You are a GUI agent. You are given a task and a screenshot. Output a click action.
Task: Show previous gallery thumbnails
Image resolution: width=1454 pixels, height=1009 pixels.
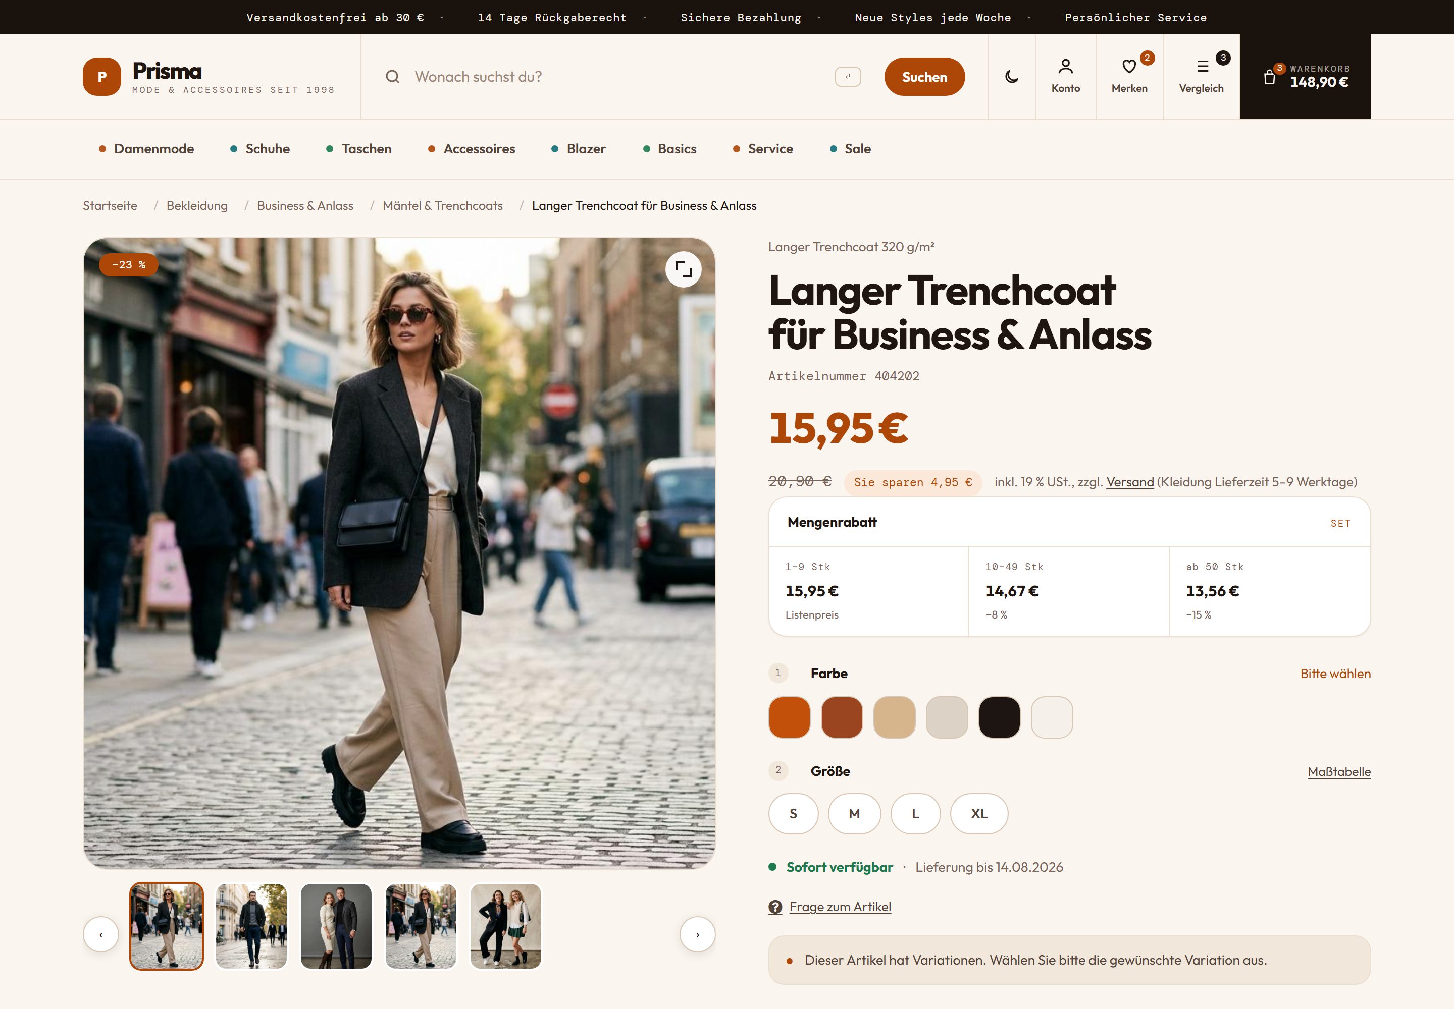point(100,934)
